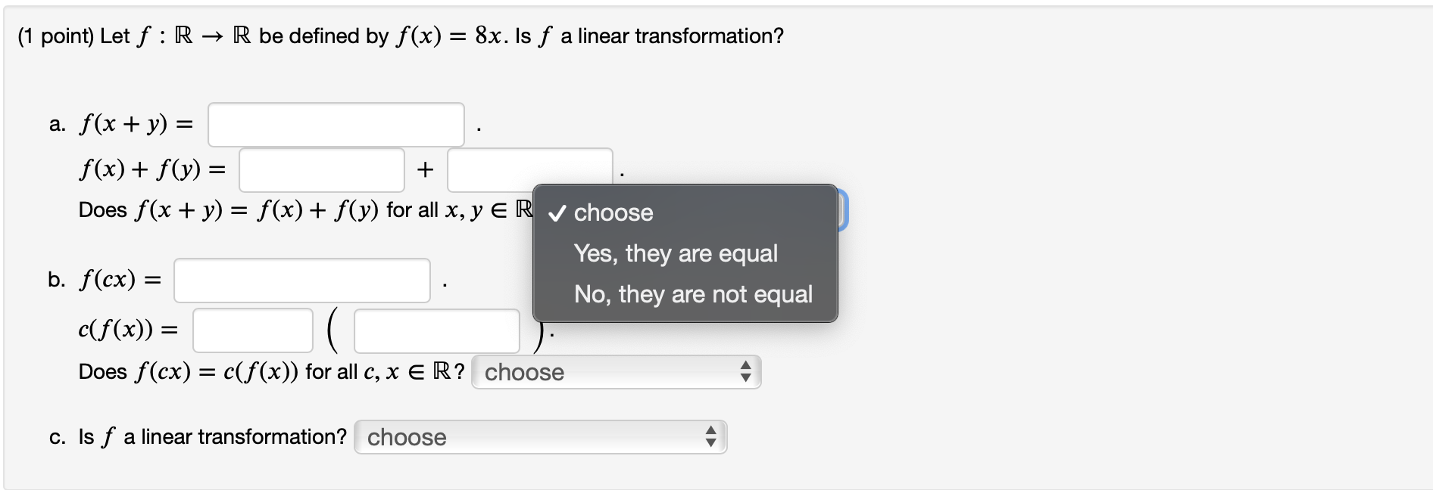Click the checkmark icon beside "choose"
1433x490 pixels.
(556, 212)
